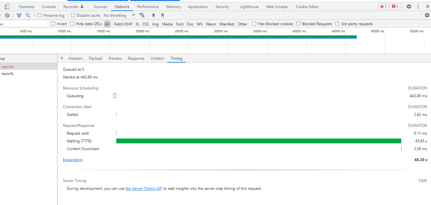Filter requests by Media
Screen dimensions: 431x205
click(x=167, y=24)
